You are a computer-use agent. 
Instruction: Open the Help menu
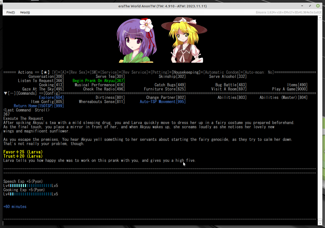(x=25, y=12)
